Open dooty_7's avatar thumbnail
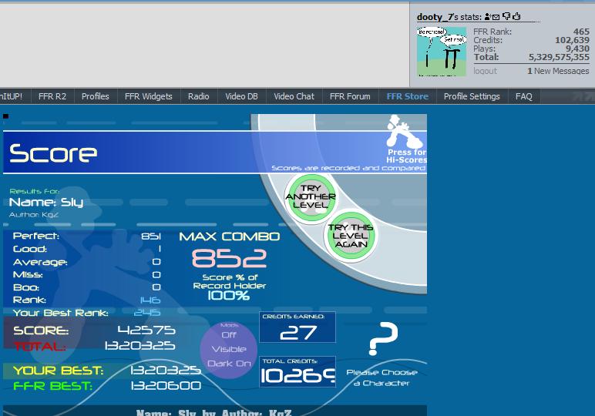This screenshot has width=595, height=416. coord(442,52)
